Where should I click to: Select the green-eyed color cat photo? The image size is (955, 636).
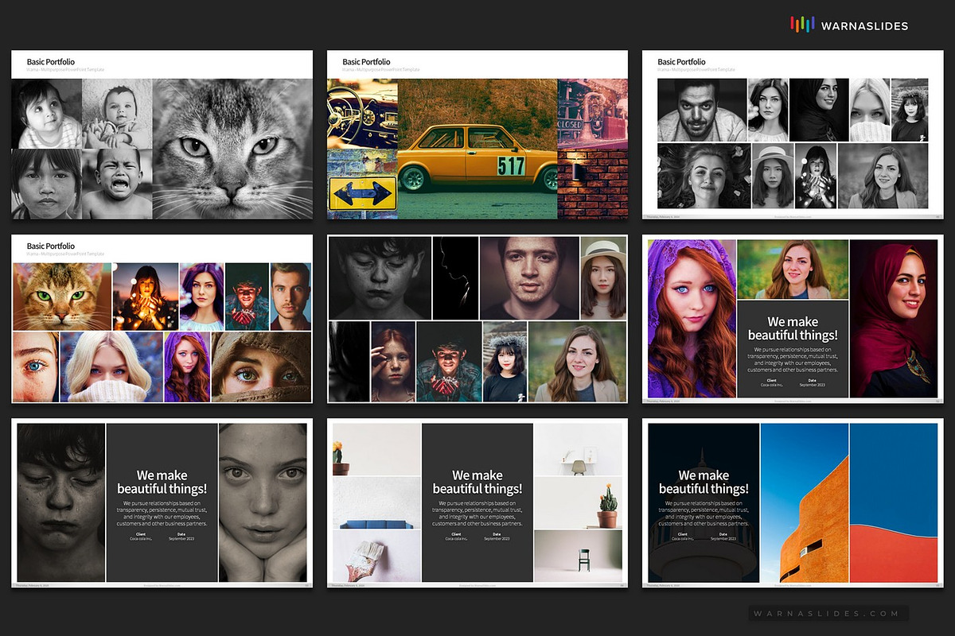point(61,297)
